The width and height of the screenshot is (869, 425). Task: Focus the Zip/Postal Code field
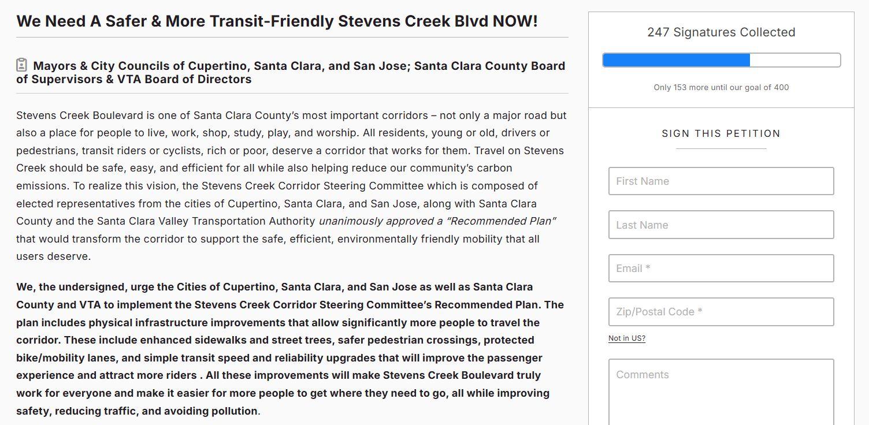point(721,312)
